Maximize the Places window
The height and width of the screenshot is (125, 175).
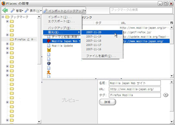tap(166, 4)
